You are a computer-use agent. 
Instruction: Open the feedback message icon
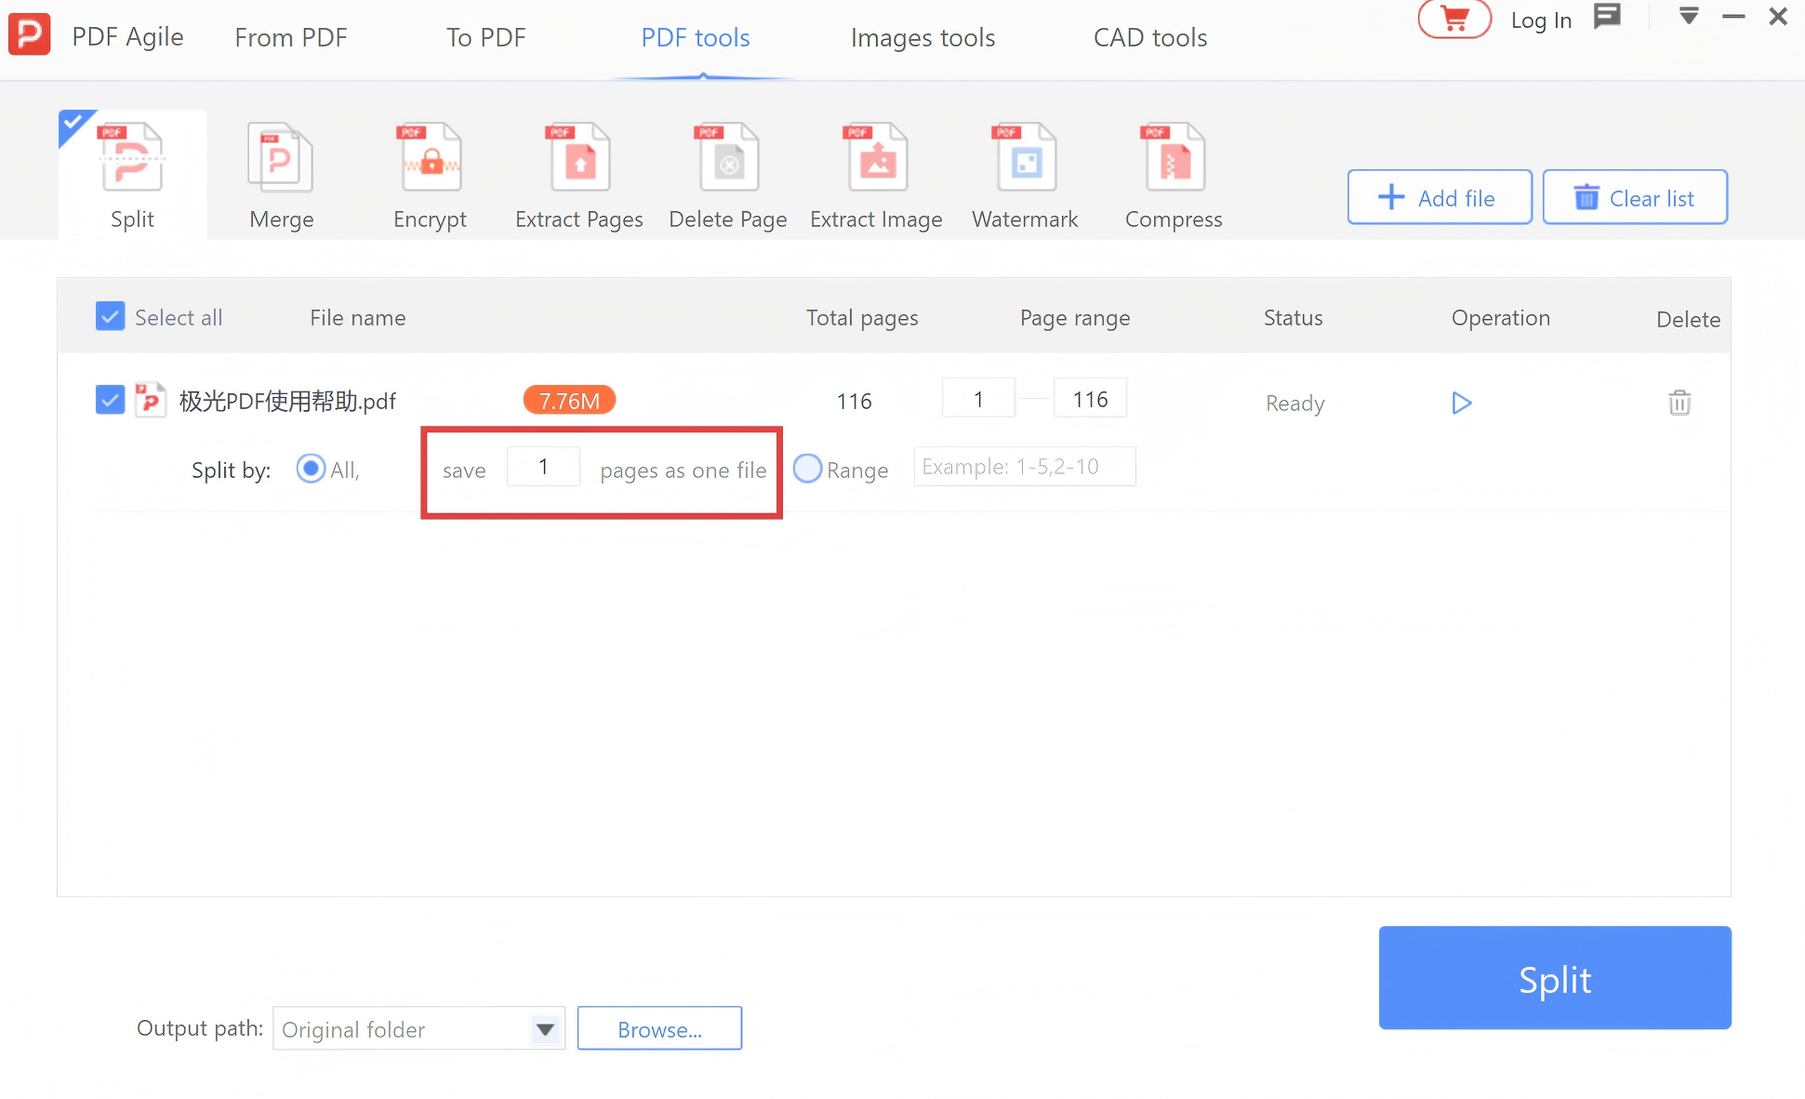tap(1607, 17)
